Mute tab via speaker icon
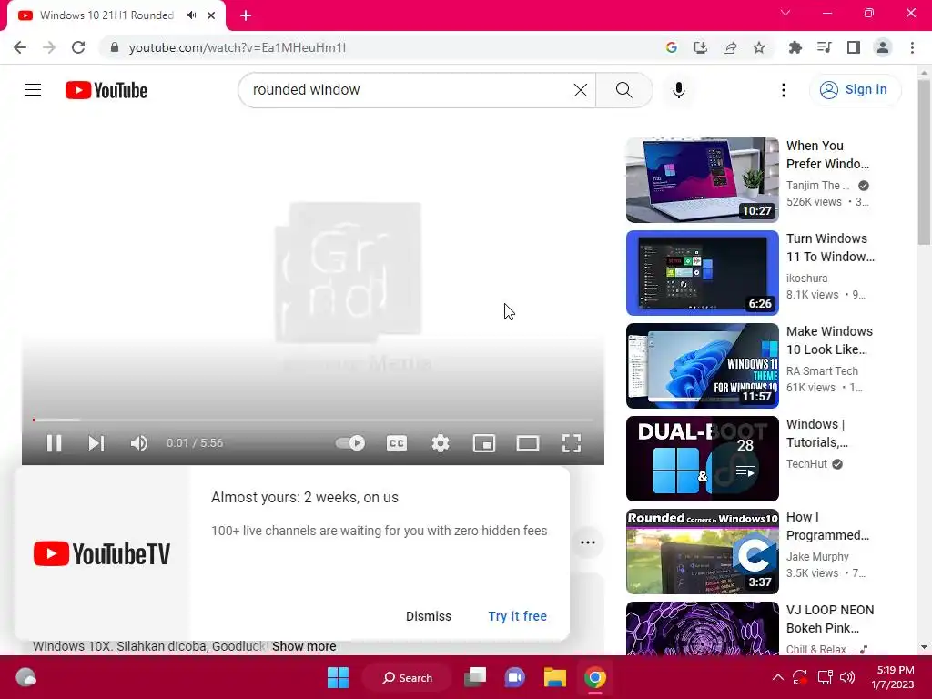Viewport: 932px width, 699px height. click(x=191, y=15)
